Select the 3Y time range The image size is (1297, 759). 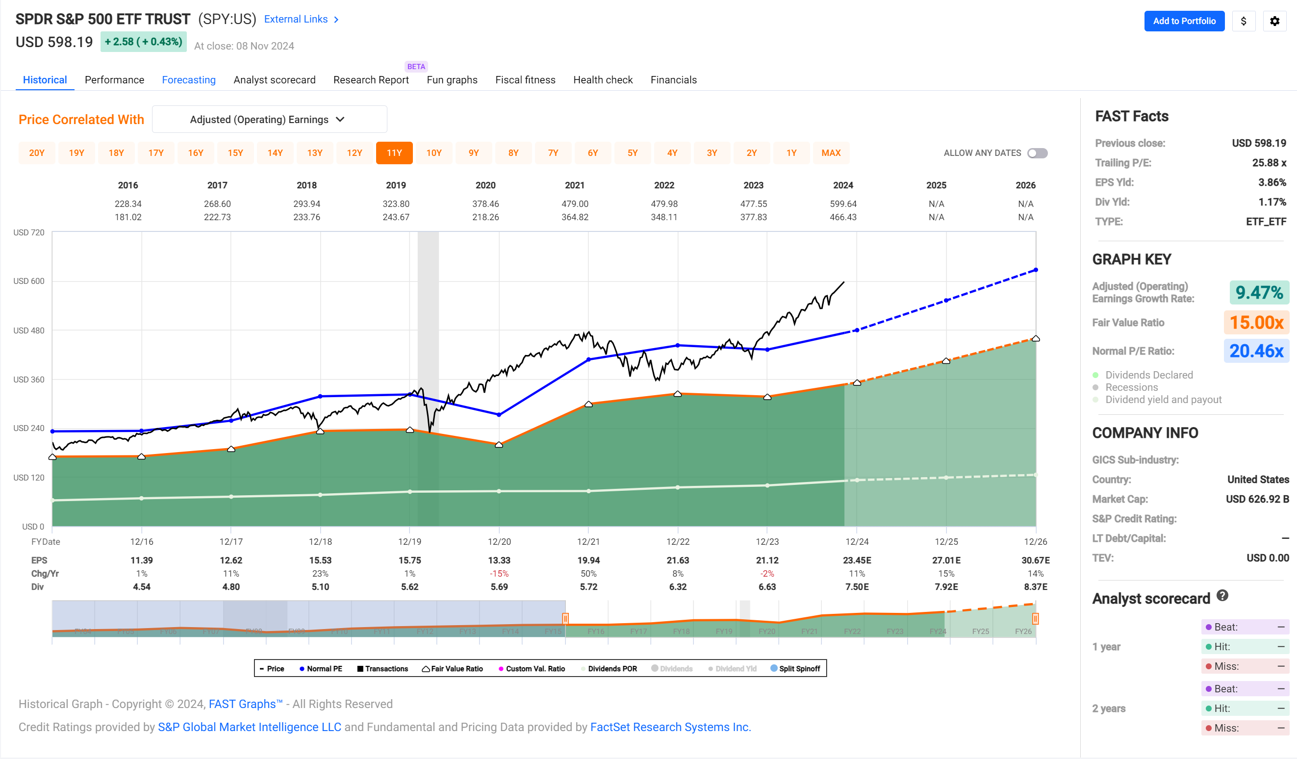[x=712, y=153]
